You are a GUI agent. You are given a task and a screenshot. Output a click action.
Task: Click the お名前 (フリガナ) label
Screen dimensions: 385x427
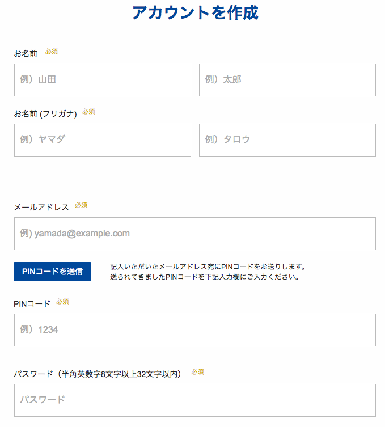coord(45,113)
